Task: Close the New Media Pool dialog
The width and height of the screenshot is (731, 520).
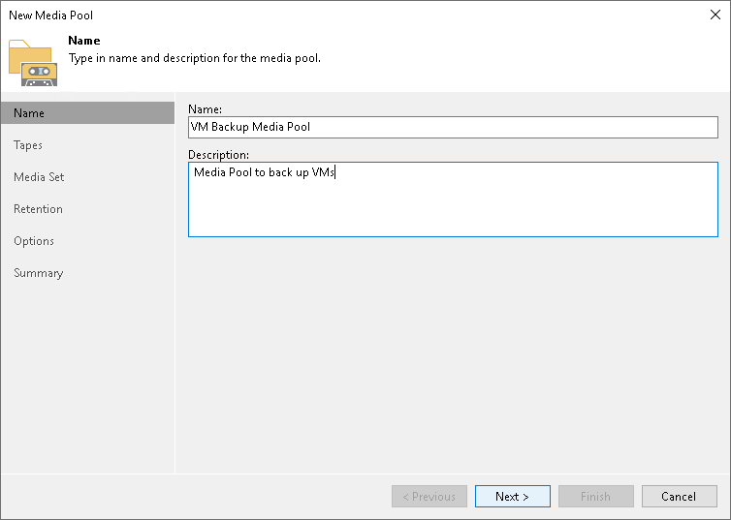Action: click(715, 15)
